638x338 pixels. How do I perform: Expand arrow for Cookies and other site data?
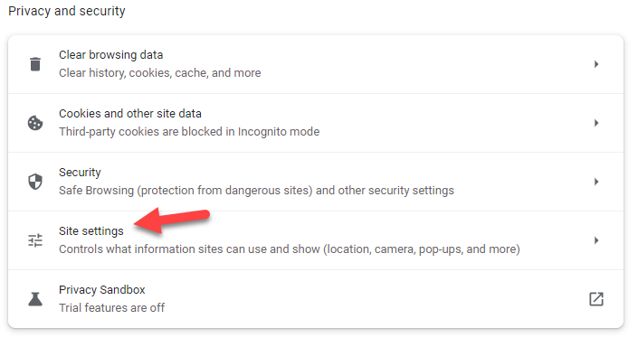pyautogui.click(x=596, y=123)
